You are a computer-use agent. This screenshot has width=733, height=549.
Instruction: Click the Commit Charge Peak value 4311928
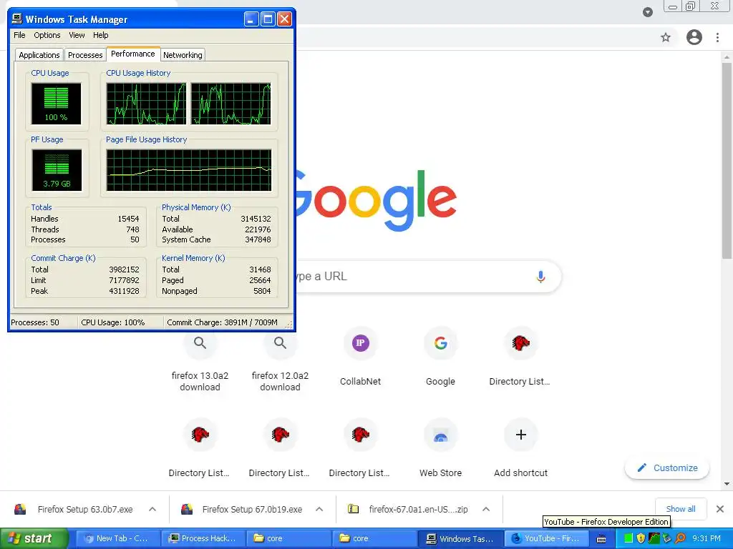pyautogui.click(x=124, y=291)
